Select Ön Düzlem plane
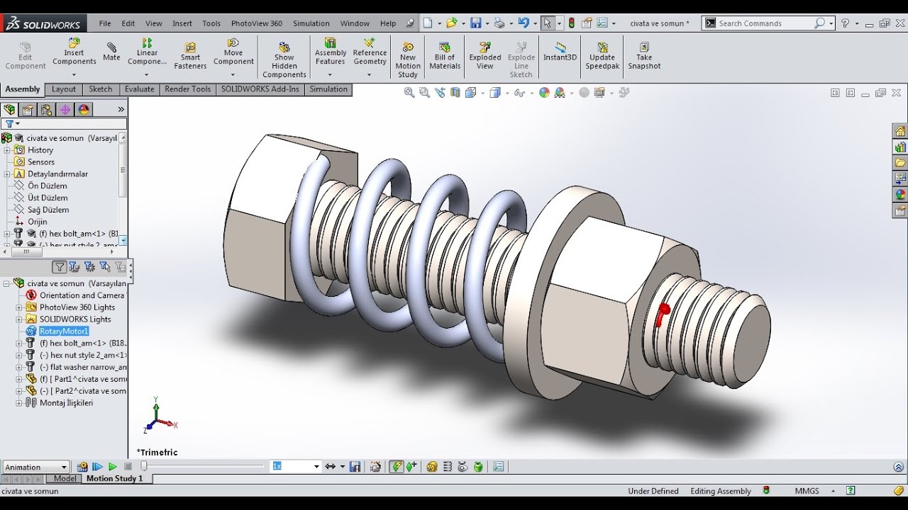The width and height of the screenshot is (908, 510). coord(48,186)
